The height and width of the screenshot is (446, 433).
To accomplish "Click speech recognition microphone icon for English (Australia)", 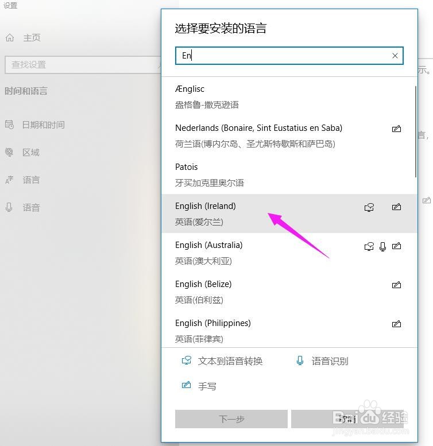I will click(x=382, y=246).
